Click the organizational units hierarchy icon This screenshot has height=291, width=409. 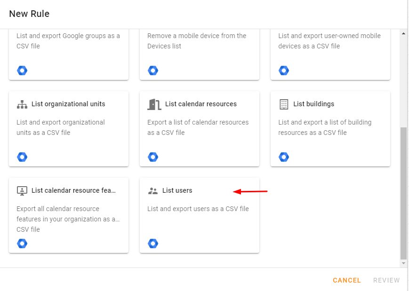tap(22, 104)
